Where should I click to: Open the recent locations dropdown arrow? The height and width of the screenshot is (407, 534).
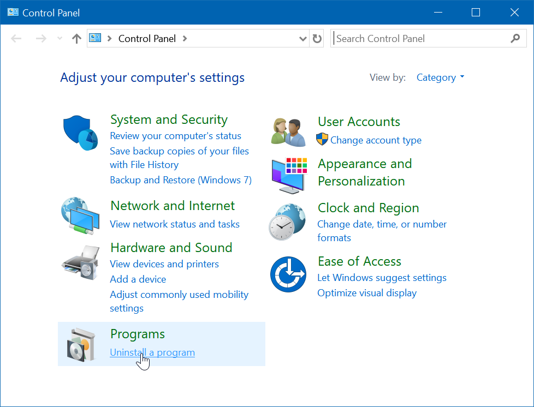click(60, 38)
